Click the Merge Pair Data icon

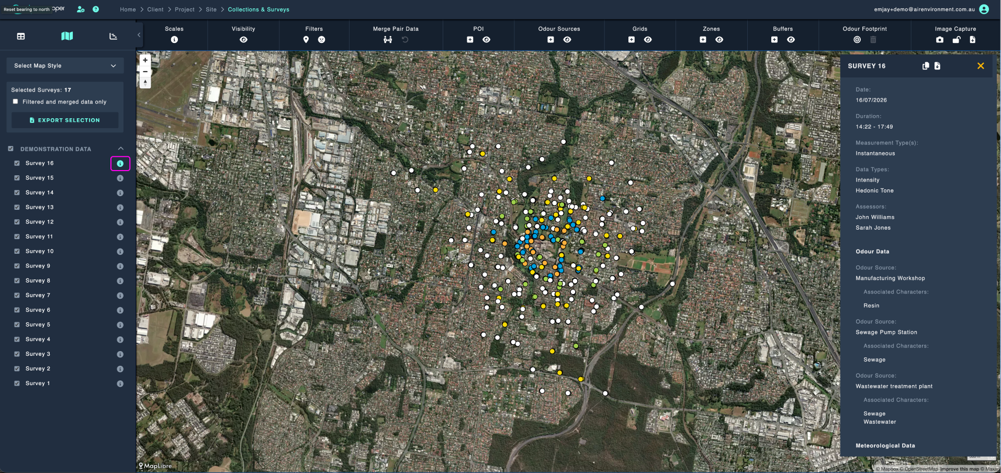[388, 40]
